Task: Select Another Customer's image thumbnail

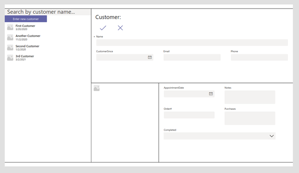Action: point(10,37)
